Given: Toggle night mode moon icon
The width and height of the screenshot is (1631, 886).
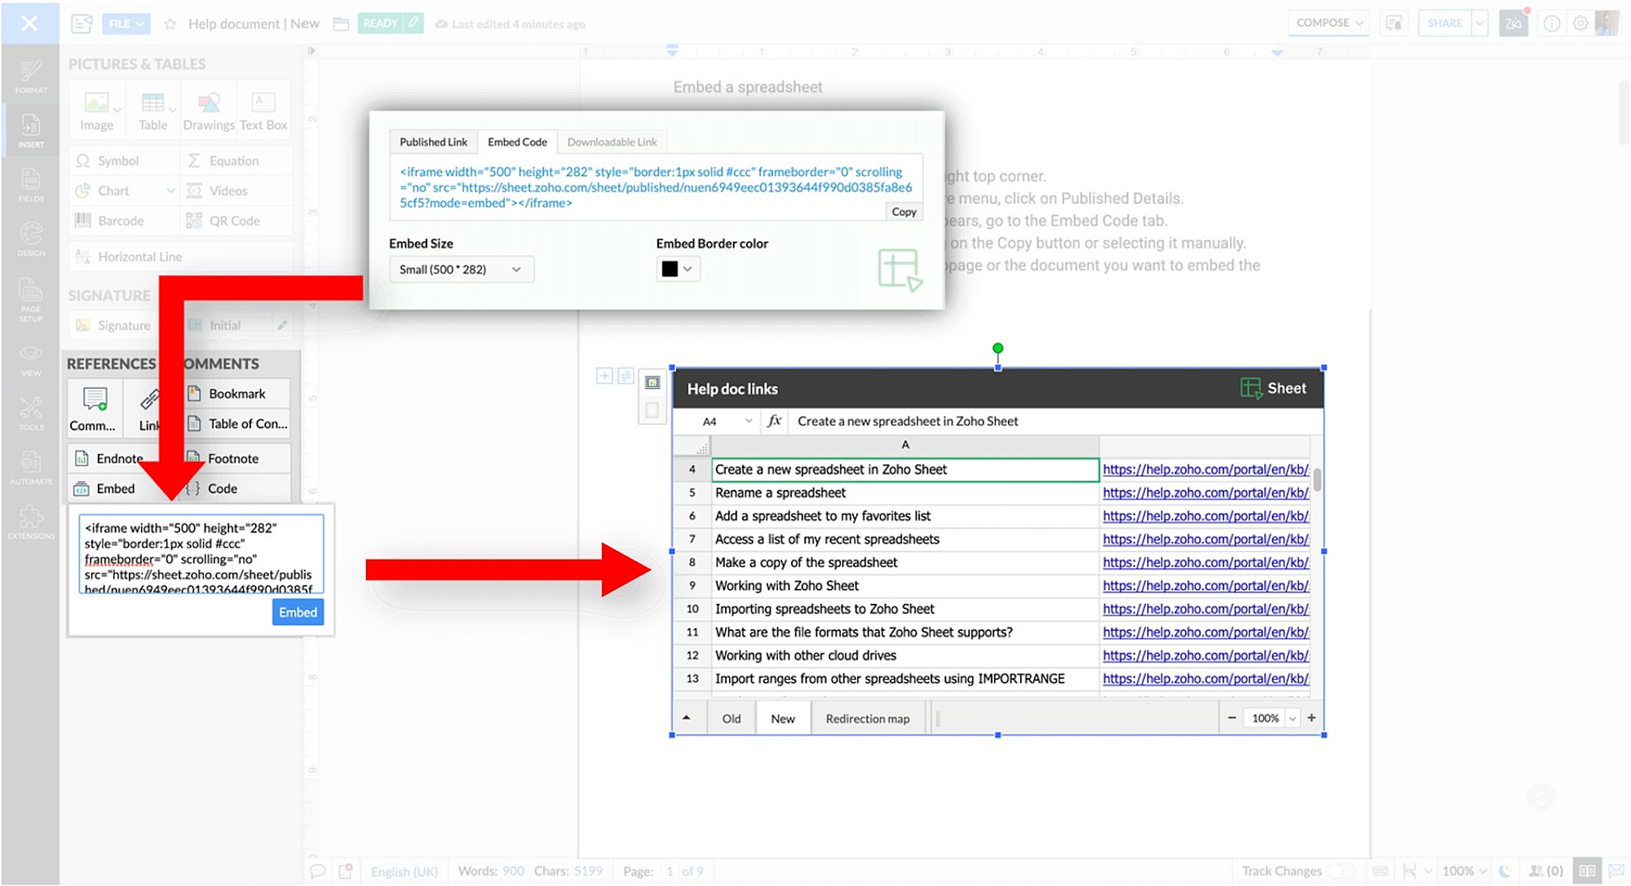Looking at the screenshot, I should click(1505, 871).
